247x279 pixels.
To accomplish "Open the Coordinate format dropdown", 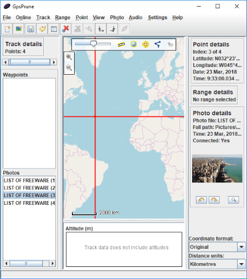I will click(217, 247).
